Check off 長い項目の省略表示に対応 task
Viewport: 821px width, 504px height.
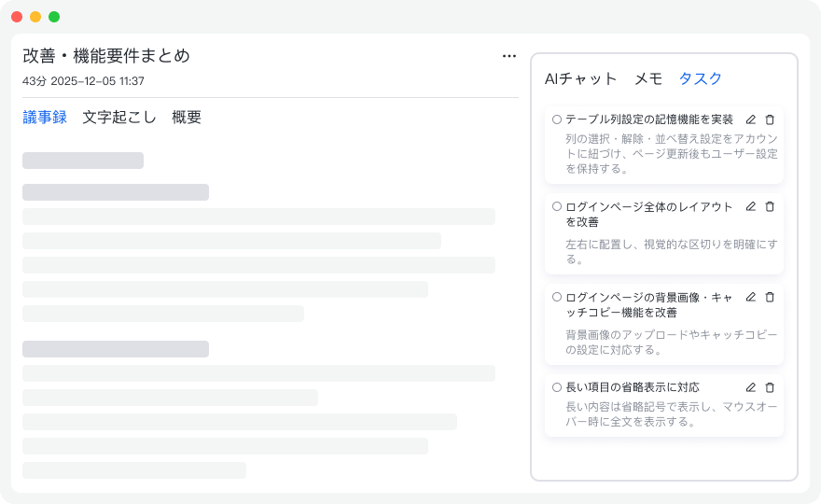click(557, 387)
